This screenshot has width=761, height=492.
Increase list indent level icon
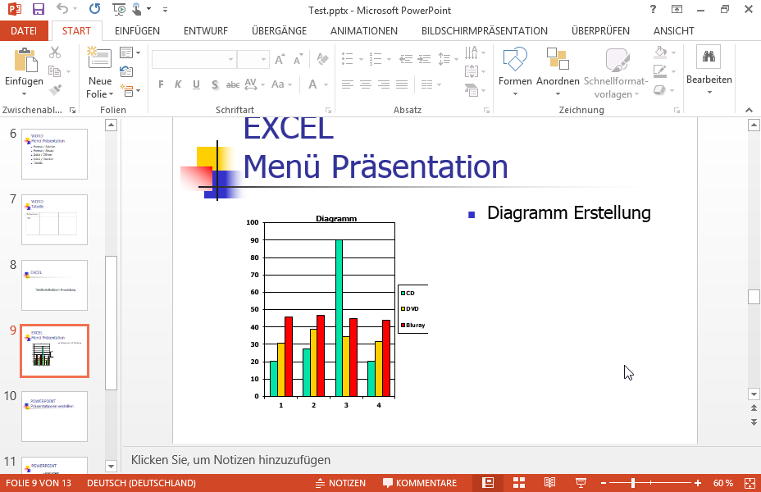click(425, 59)
